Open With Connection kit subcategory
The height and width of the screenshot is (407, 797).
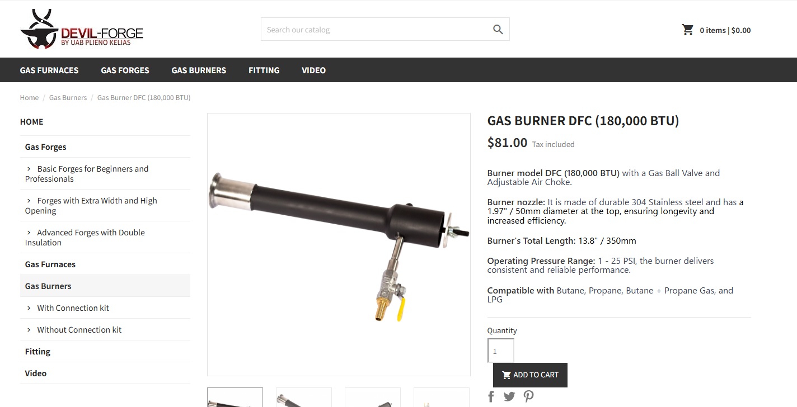73,307
